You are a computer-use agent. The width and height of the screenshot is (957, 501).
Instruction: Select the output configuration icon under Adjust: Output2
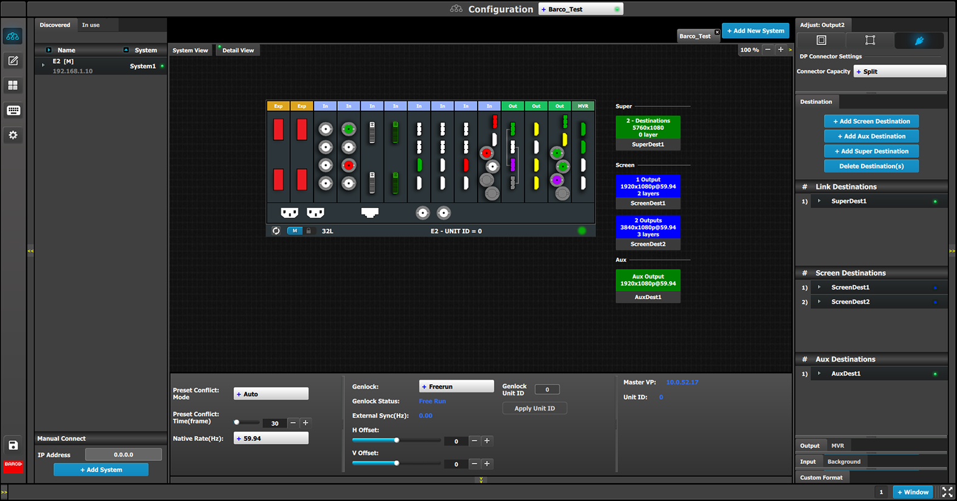[x=822, y=40]
